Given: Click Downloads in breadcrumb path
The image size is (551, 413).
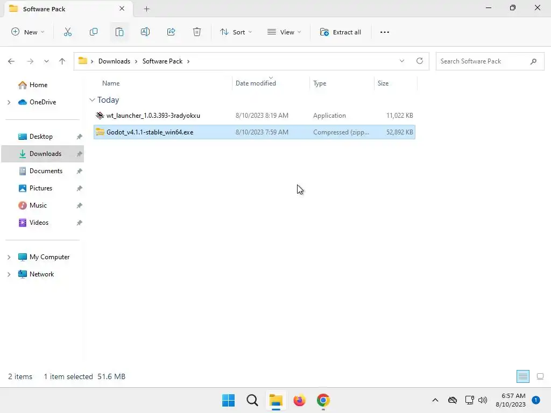Looking at the screenshot, I should (114, 61).
